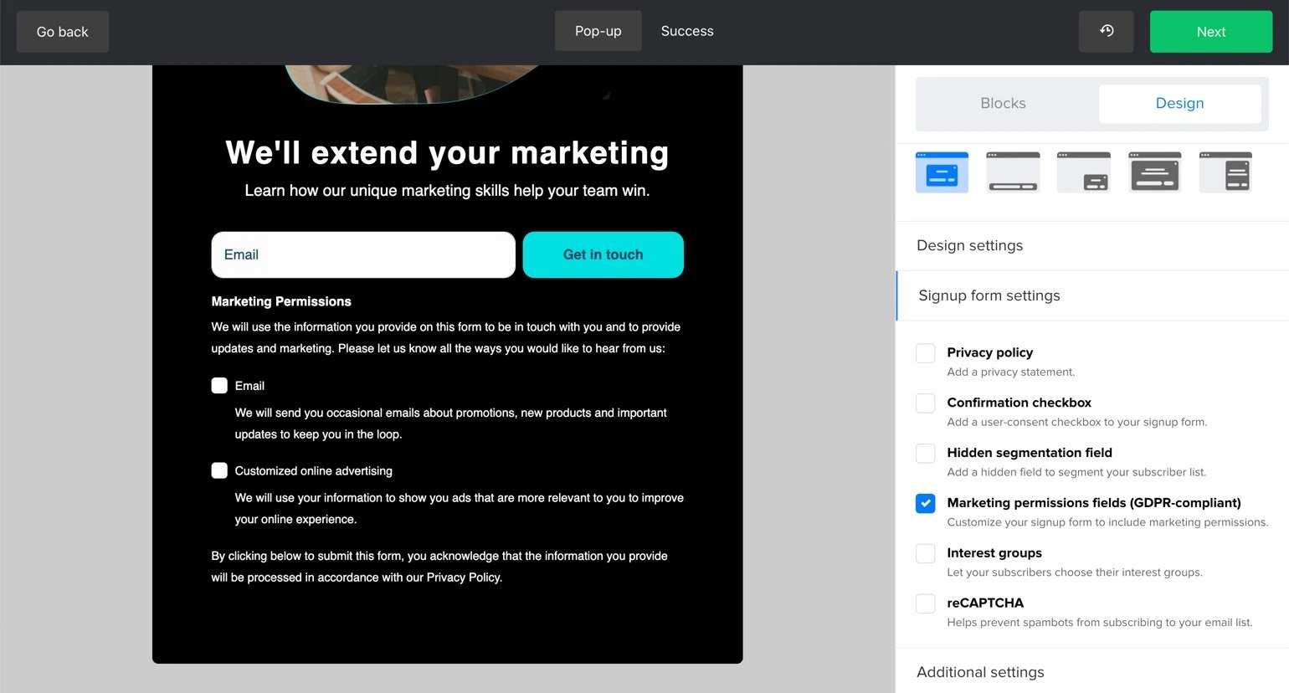The height and width of the screenshot is (693, 1289).
Task: Click the Email input field in preview
Action: [362, 254]
